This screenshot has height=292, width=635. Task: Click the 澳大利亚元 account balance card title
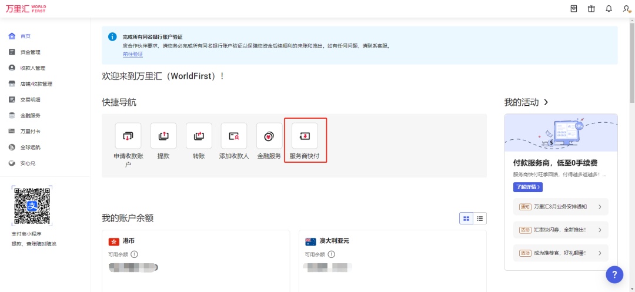coord(334,241)
